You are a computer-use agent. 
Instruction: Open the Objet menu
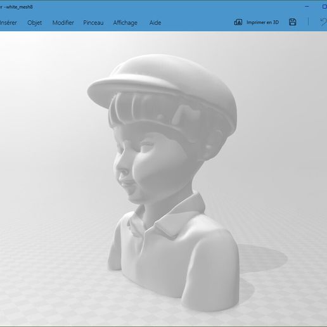[x=34, y=23]
